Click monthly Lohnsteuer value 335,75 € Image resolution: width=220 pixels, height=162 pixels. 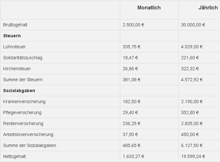pos(131,47)
